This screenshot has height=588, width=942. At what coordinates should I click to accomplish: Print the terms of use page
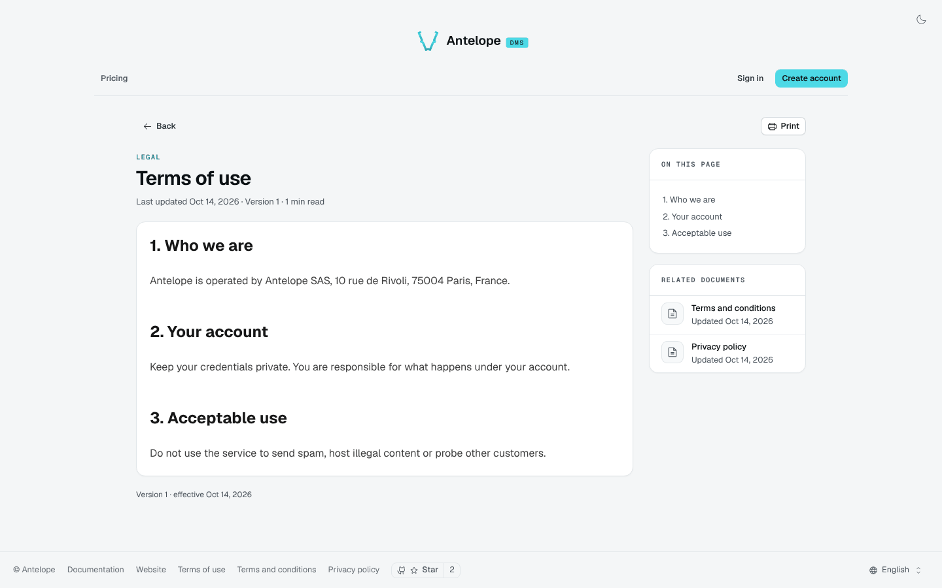(x=783, y=126)
